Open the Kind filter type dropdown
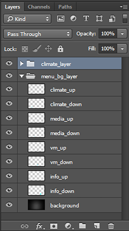 point(27,19)
